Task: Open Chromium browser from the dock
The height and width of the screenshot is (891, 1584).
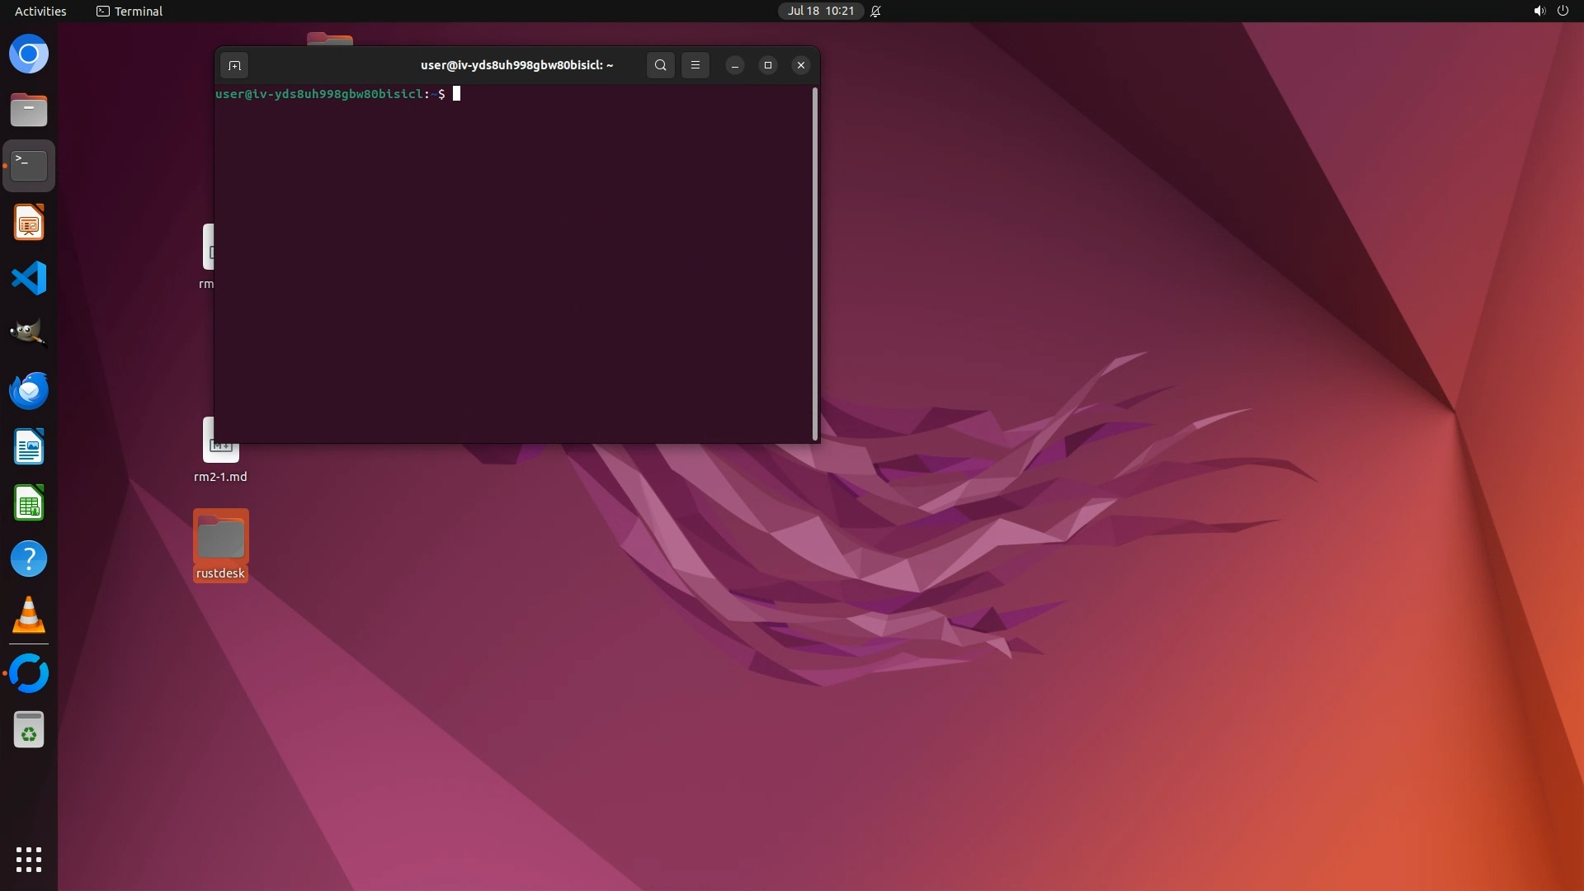Action: [x=29, y=54]
